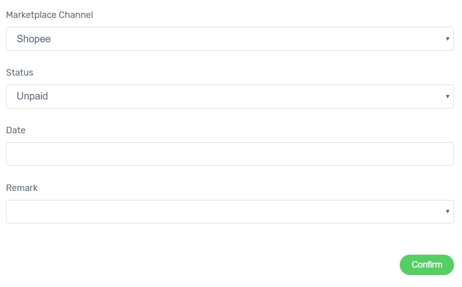Change the marketplace channel from Shopee
Viewport: 462px width, 287px height.
tap(230, 39)
